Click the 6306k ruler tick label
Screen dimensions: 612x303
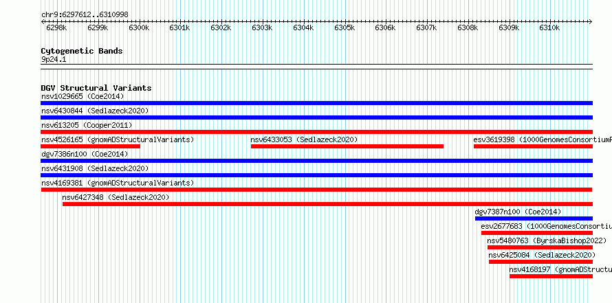pos(385,27)
